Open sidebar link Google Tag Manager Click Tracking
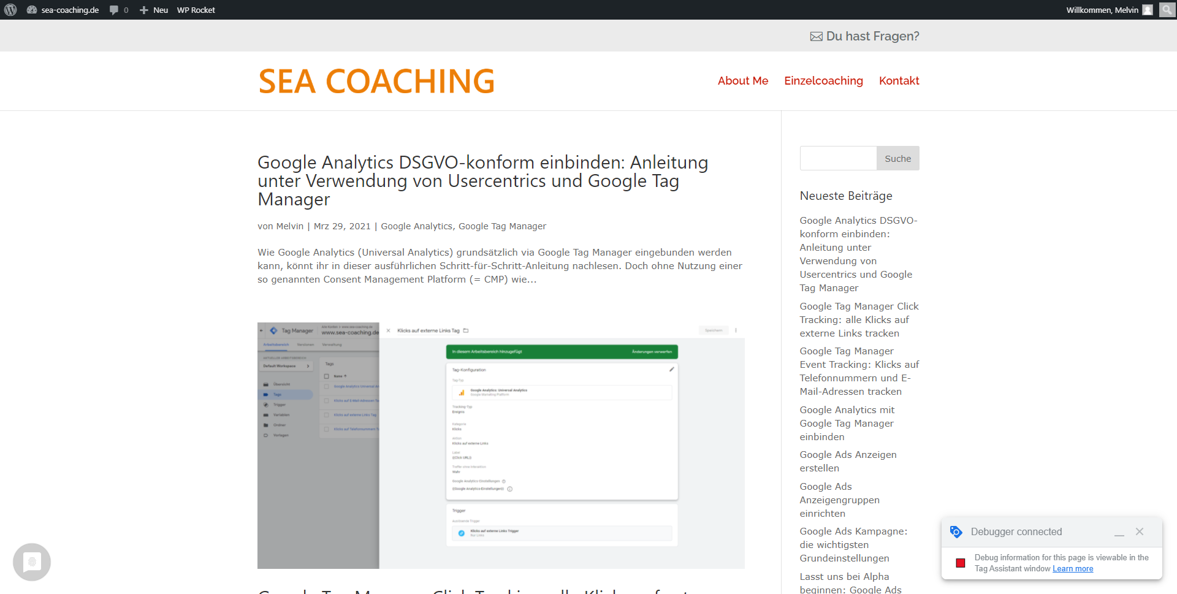The width and height of the screenshot is (1177, 594). (x=859, y=319)
